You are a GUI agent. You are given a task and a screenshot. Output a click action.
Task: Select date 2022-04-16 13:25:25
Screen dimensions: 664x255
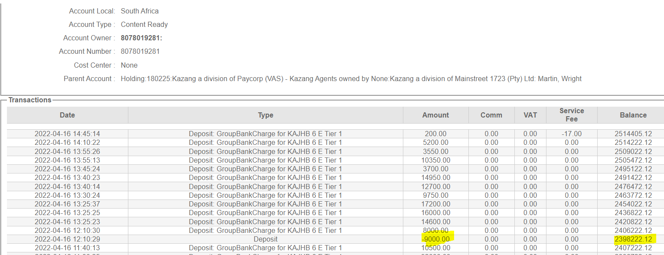pyautogui.click(x=67, y=213)
